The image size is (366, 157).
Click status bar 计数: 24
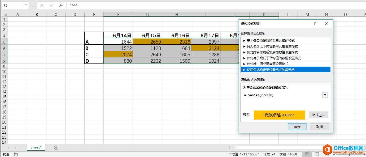[269, 154]
